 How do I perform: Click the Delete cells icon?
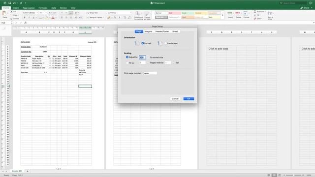click(238, 13)
